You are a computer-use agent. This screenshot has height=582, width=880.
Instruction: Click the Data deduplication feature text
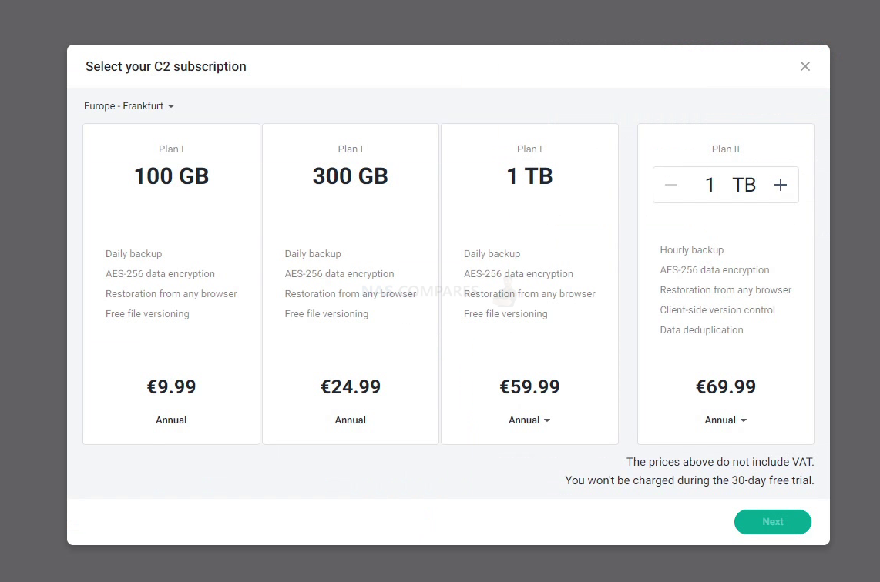coord(701,329)
